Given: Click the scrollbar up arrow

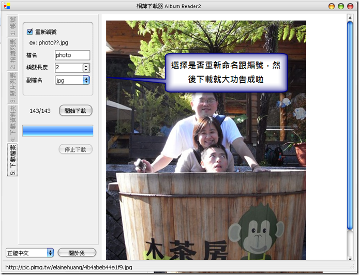Looking at the screenshot, I should 350,18.
